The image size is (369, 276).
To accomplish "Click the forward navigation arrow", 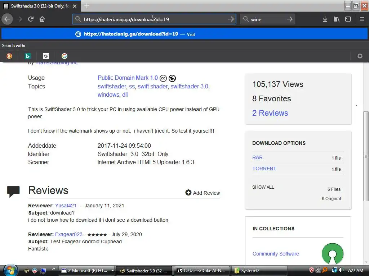I will click(x=19, y=19).
